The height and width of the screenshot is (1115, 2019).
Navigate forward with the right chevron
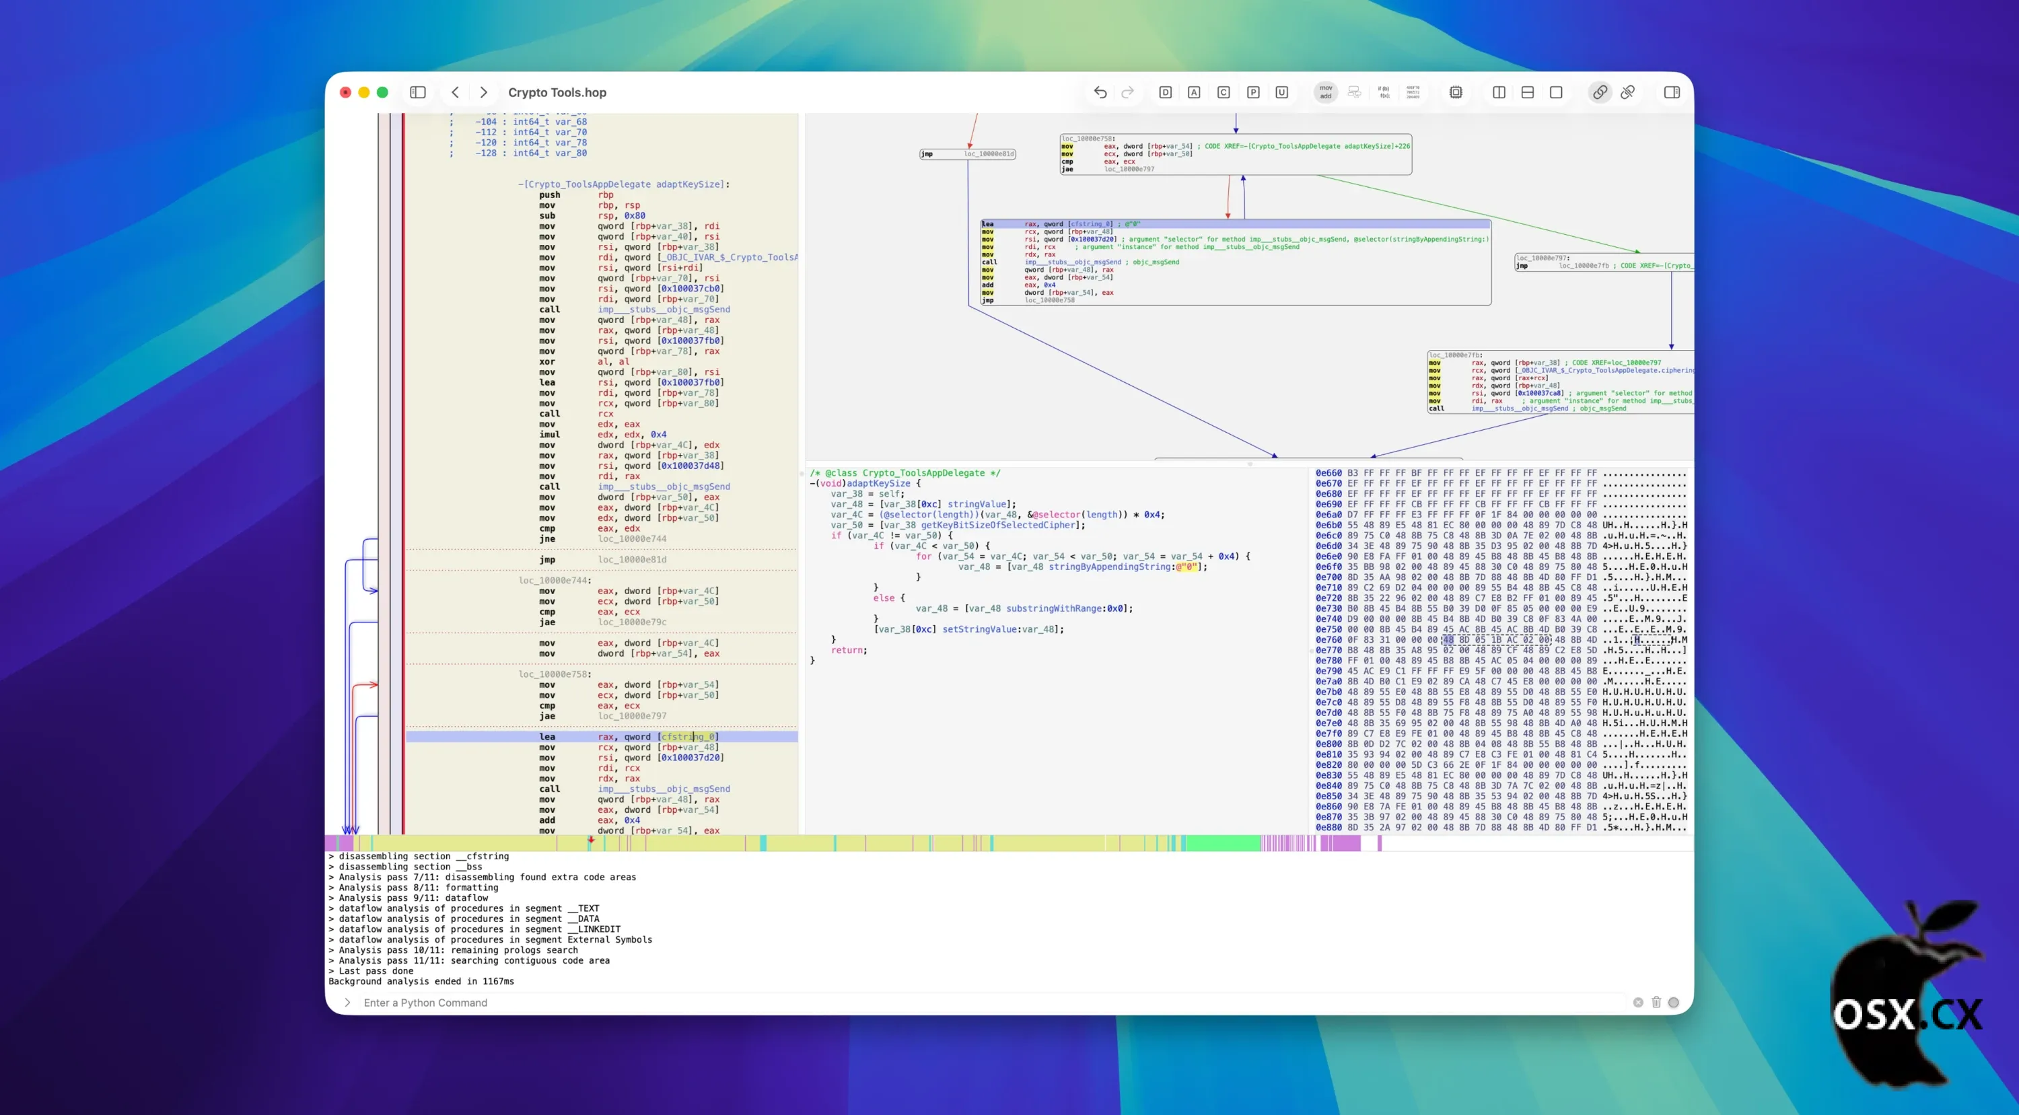[484, 92]
